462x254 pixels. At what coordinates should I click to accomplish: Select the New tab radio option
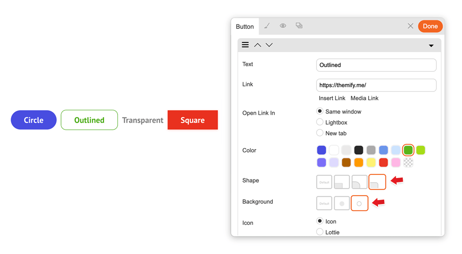tap(320, 133)
